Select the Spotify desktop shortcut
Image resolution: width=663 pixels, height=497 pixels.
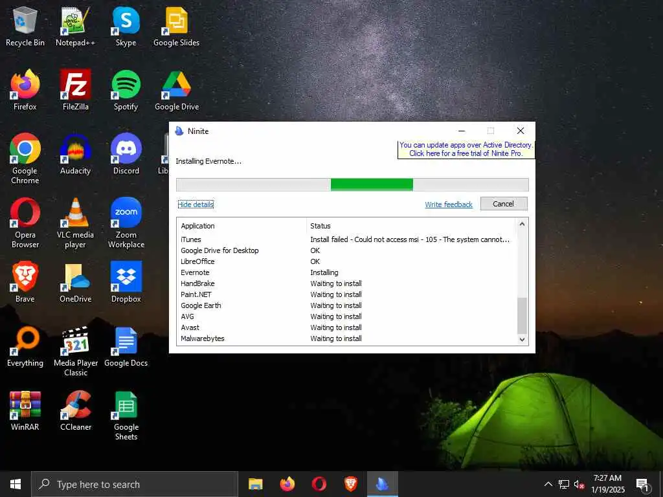point(126,91)
